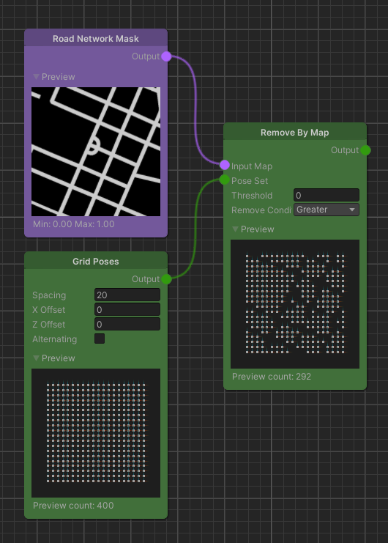Select the Remove By Map node header
This screenshot has height=543, width=388.
(x=294, y=132)
